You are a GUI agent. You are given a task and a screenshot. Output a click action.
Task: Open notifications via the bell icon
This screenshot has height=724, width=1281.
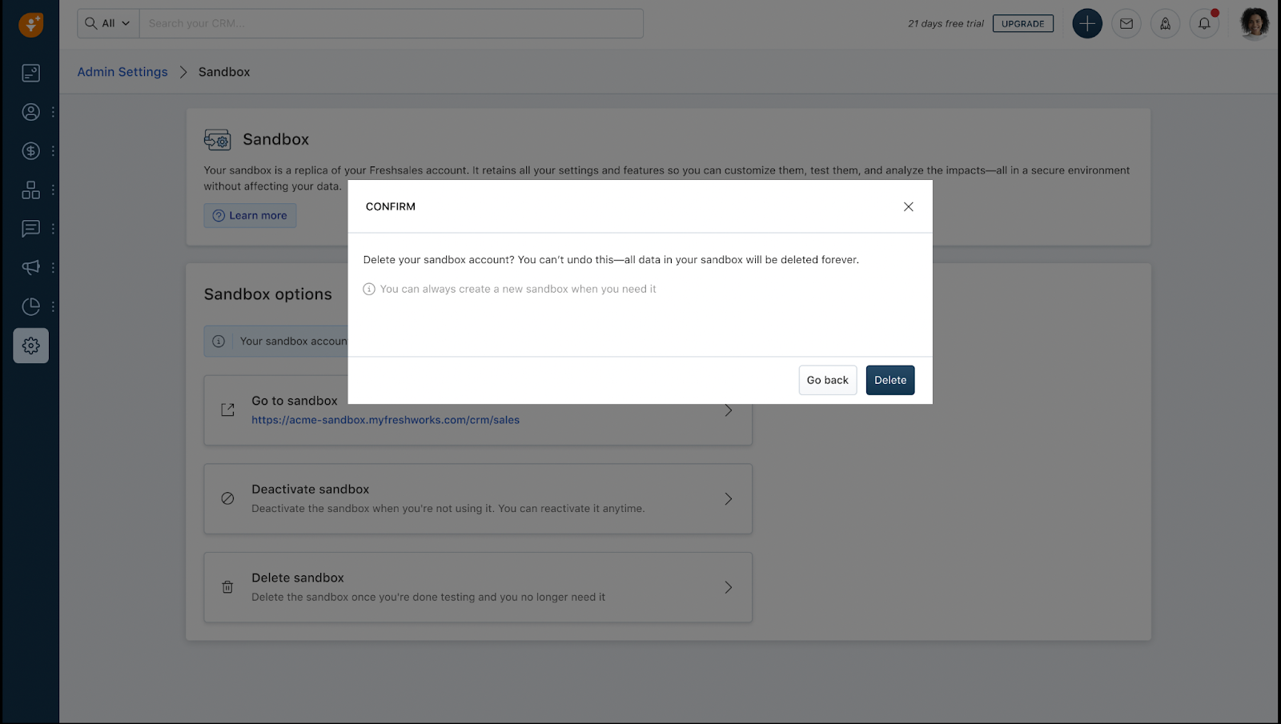pyautogui.click(x=1204, y=23)
